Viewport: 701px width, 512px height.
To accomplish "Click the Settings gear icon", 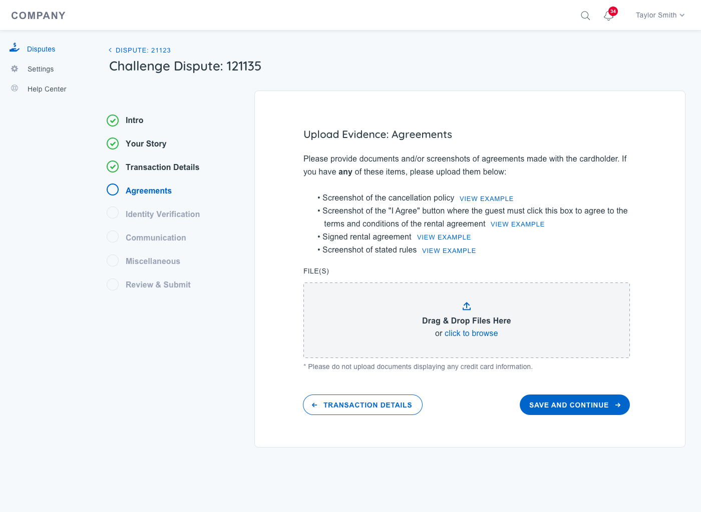I will [15, 68].
